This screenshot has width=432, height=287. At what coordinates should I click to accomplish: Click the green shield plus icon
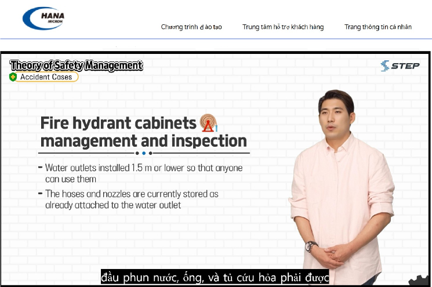(x=13, y=77)
